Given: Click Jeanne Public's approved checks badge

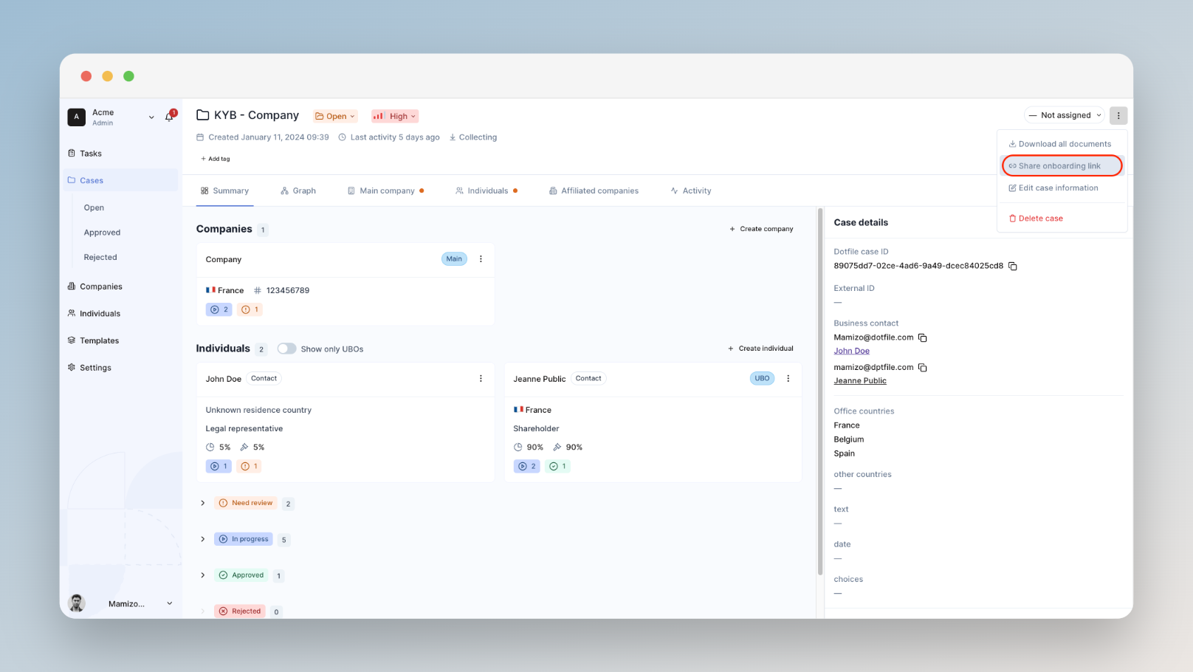Looking at the screenshot, I should [x=557, y=466].
